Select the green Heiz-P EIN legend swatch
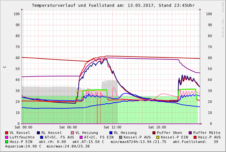Screen dimensions: 226x152 [7, 142]
